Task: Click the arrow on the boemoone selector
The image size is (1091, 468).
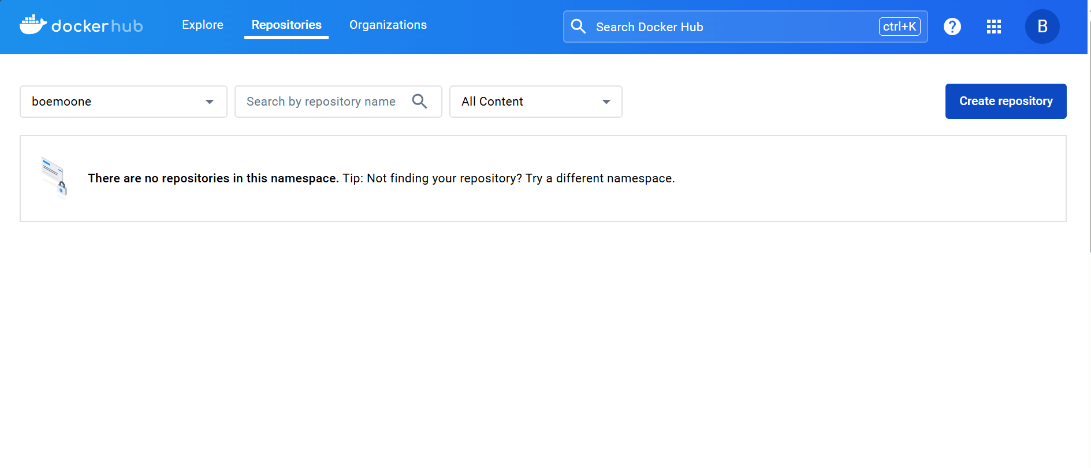Action: coord(210,102)
